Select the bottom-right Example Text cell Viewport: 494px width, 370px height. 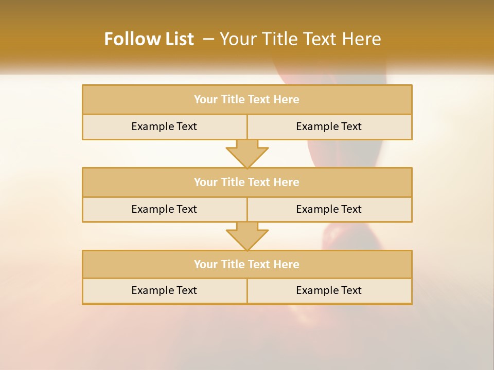(x=329, y=290)
